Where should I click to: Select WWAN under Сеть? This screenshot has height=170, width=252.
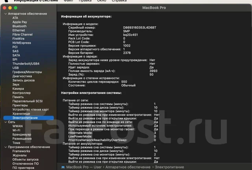(x=17, y=126)
